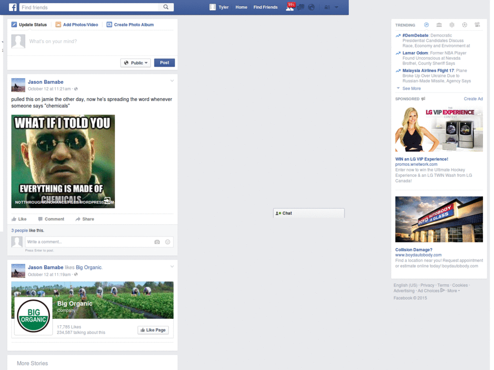Click the Privacy footer link
Screen dimensions: 494x370
click(427, 285)
